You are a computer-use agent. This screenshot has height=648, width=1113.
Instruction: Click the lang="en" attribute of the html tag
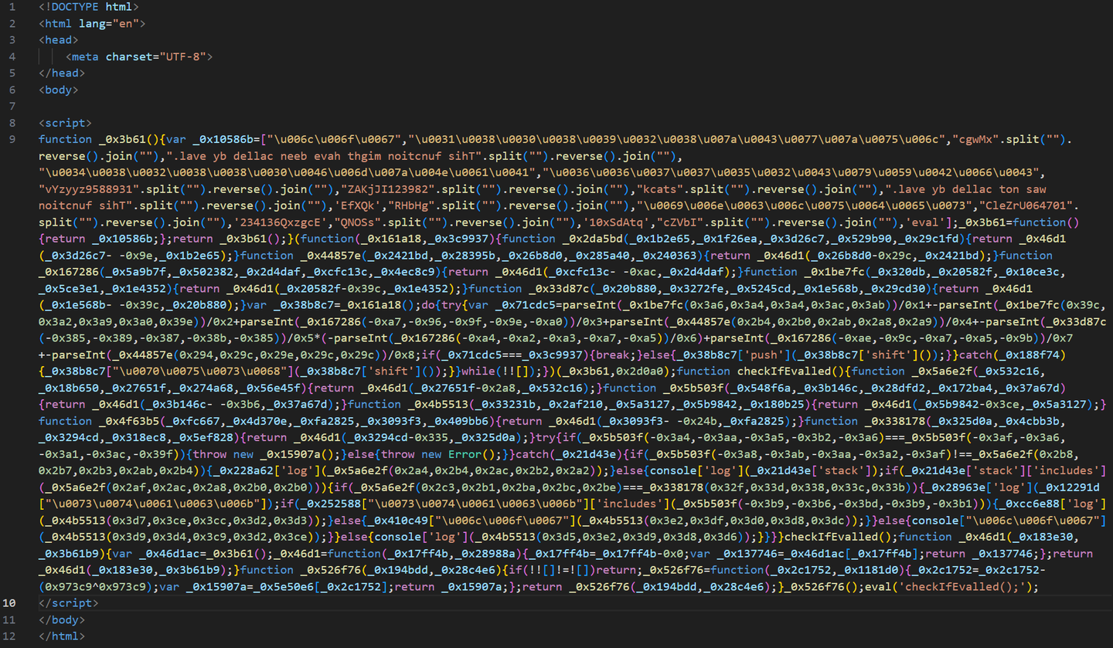point(108,23)
